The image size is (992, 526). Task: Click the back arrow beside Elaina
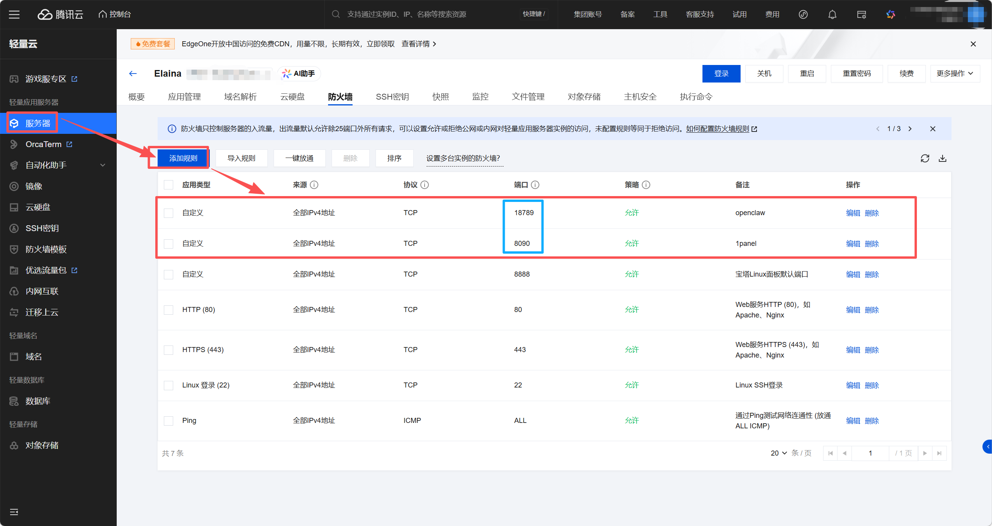(x=133, y=74)
